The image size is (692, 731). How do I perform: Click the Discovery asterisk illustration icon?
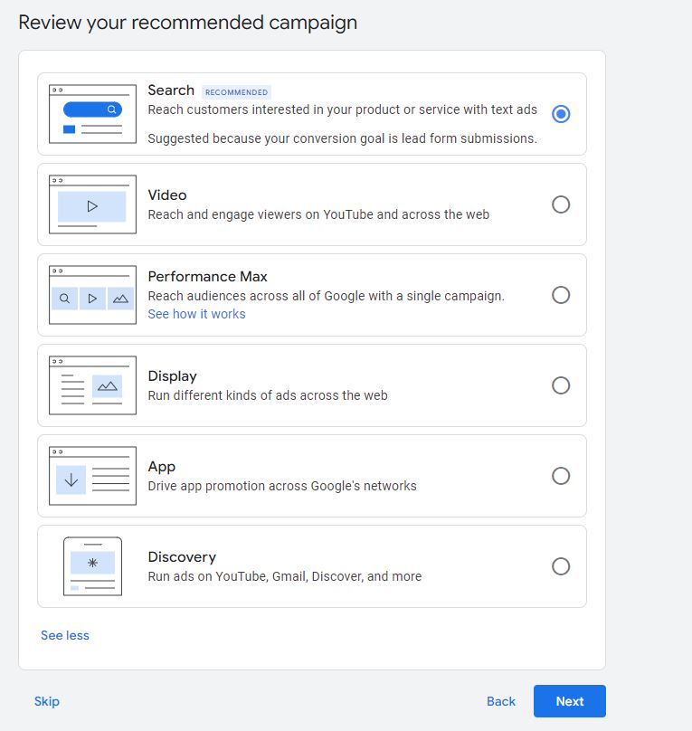(x=91, y=565)
